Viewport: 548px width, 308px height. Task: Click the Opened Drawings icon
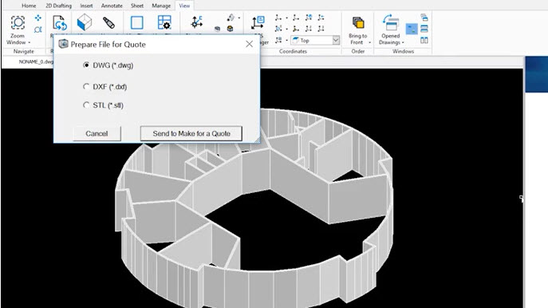pos(390,22)
